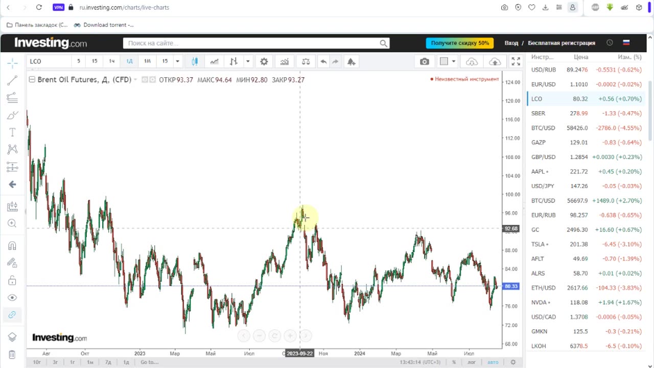
Task: Set the 10г time range
Action: pyautogui.click(x=37, y=362)
